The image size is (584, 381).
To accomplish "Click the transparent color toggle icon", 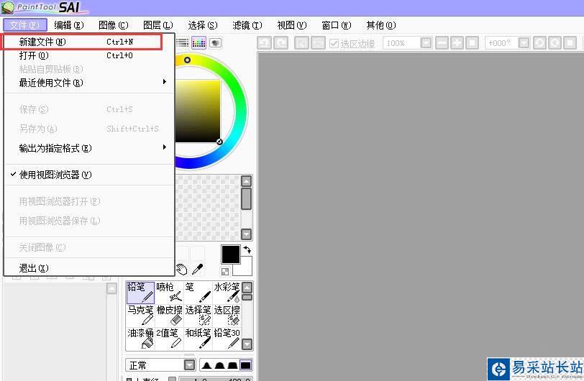I will coord(225,272).
